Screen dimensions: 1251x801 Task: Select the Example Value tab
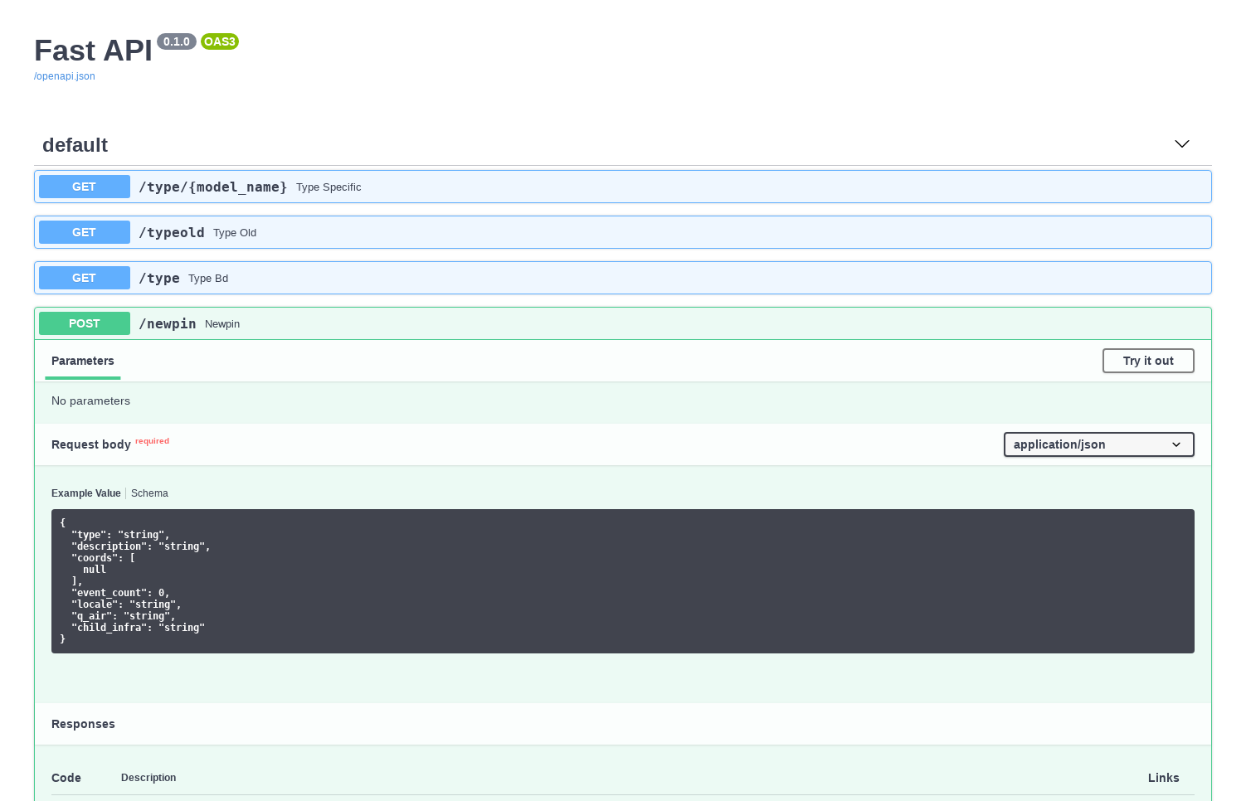coord(86,493)
